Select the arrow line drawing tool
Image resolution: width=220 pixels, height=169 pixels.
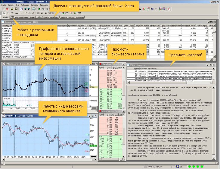coord(25,13)
